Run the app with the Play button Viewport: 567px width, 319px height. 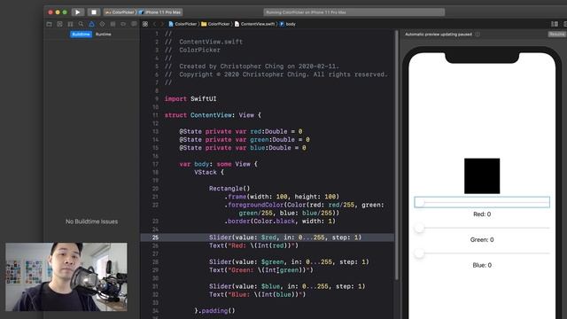click(77, 12)
